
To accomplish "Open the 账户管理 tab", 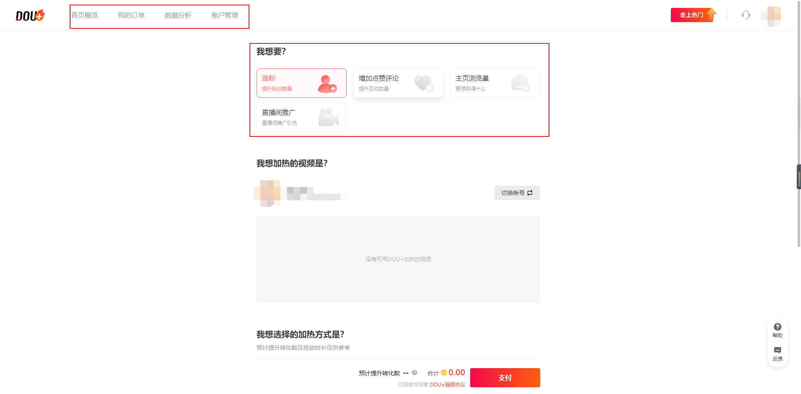I will [x=225, y=15].
